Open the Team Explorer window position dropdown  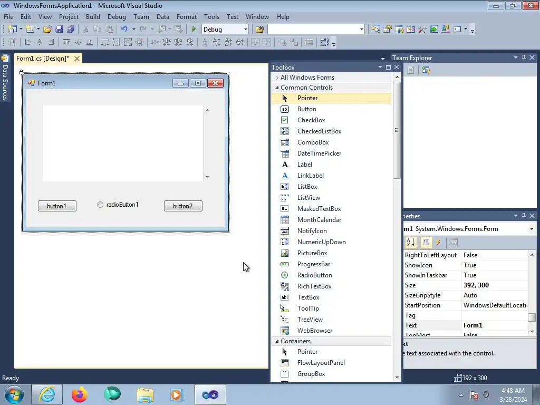click(x=516, y=58)
